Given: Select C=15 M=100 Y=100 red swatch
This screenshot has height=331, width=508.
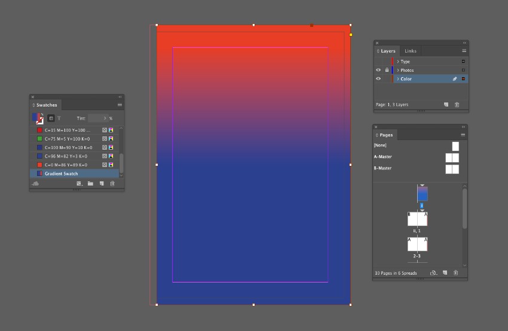Looking at the screenshot, I should [75, 130].
